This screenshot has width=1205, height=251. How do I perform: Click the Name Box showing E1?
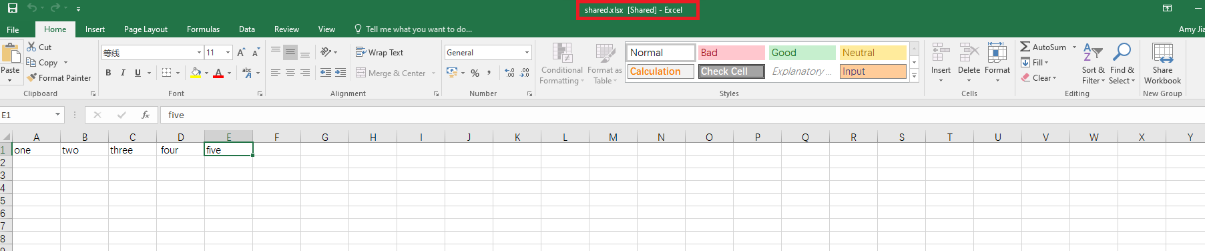32,115
